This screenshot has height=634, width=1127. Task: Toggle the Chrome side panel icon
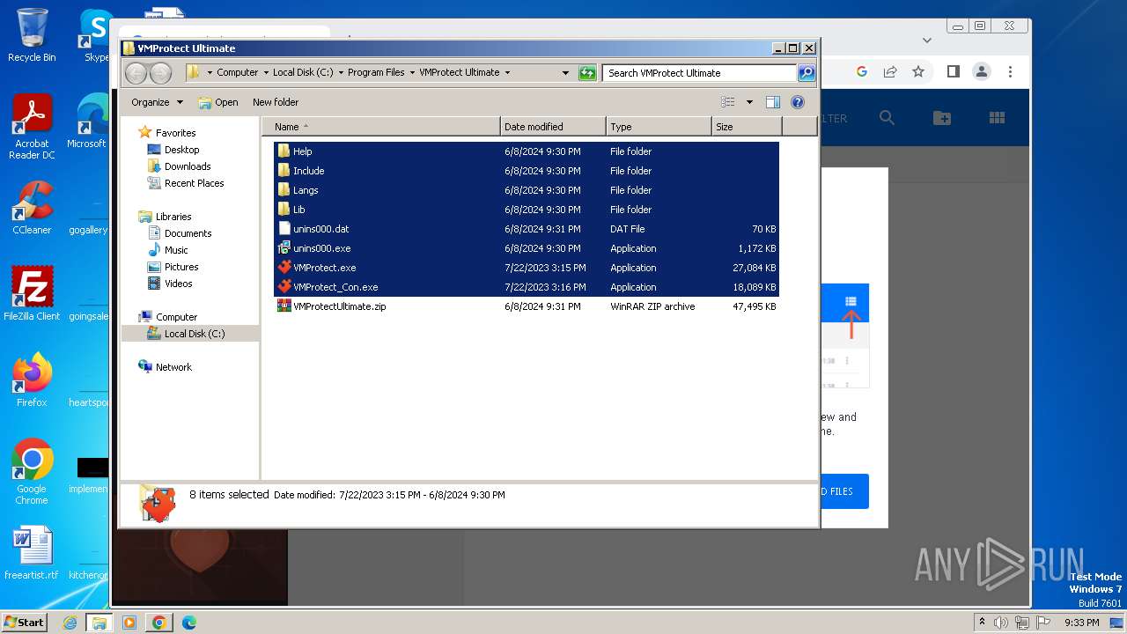coord(953,71)
